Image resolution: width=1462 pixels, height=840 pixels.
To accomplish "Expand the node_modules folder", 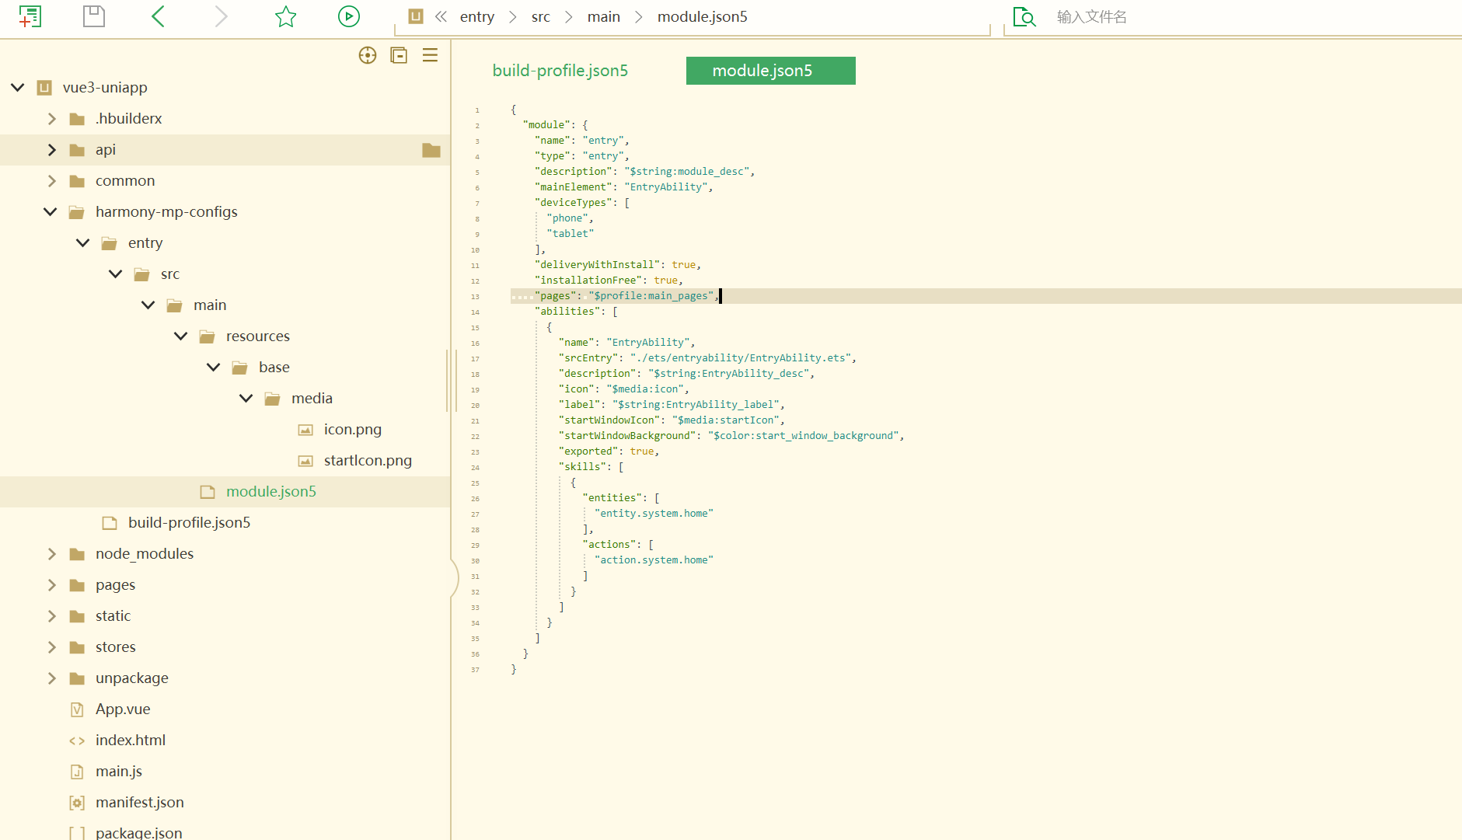I will pos(51,554).
